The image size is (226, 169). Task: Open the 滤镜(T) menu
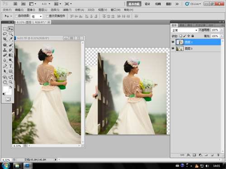[67, 10]
